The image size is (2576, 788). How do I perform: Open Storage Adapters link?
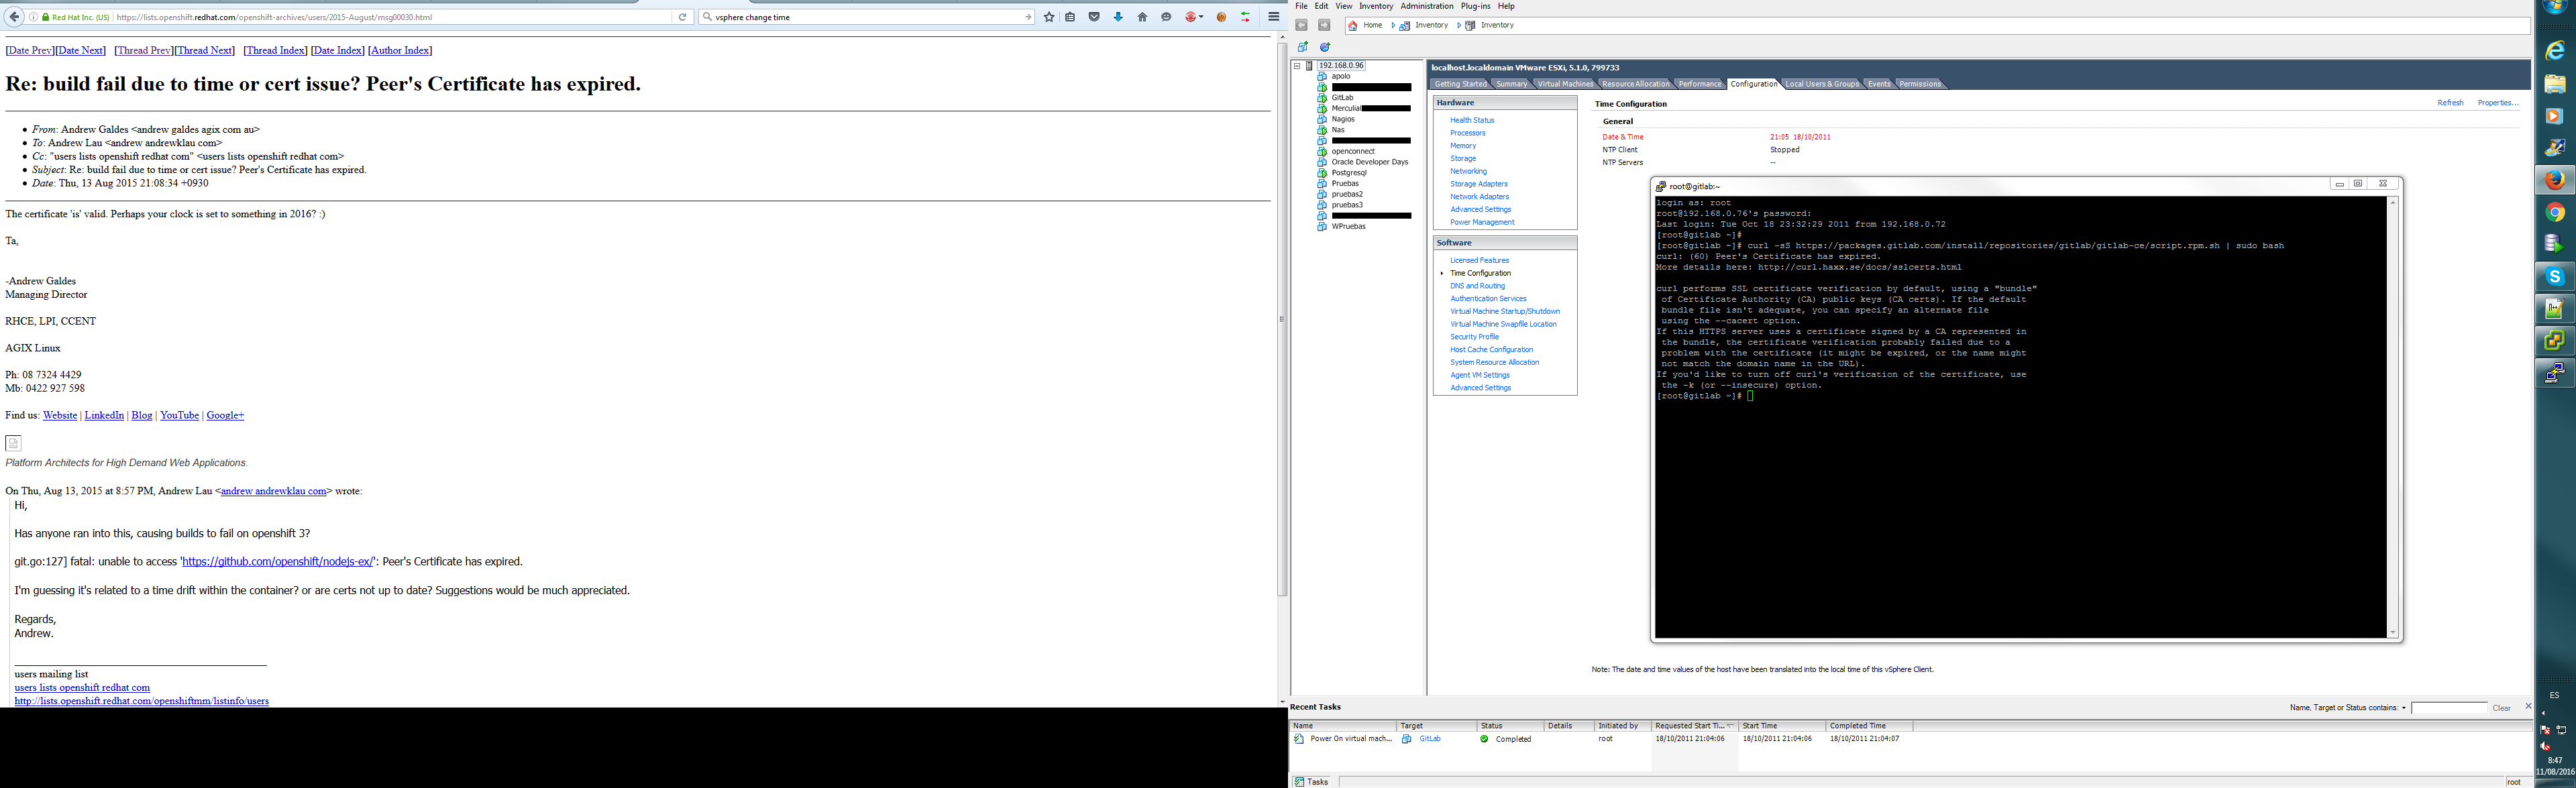point(1478,184)
